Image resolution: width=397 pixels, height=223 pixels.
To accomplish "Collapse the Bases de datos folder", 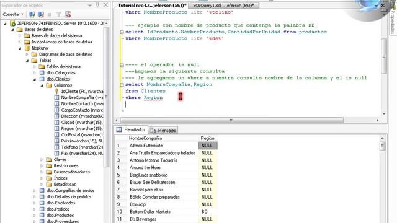I will tap(12, 30).
